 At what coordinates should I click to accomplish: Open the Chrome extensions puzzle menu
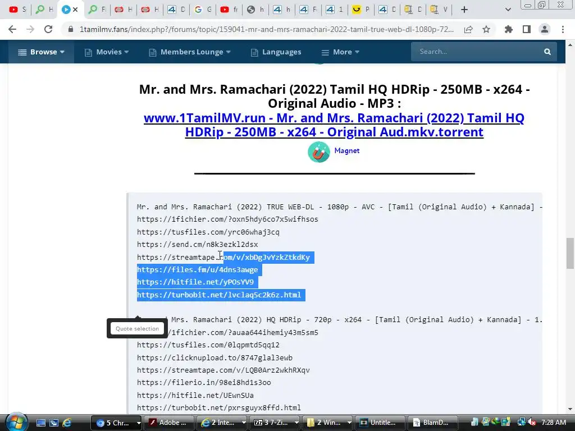pos(508,29)
